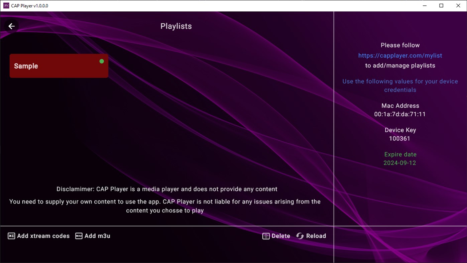Viewport: 467px width, 263px height.
Task: Click the Delete trash icon
Action: (x=266, y=236)
